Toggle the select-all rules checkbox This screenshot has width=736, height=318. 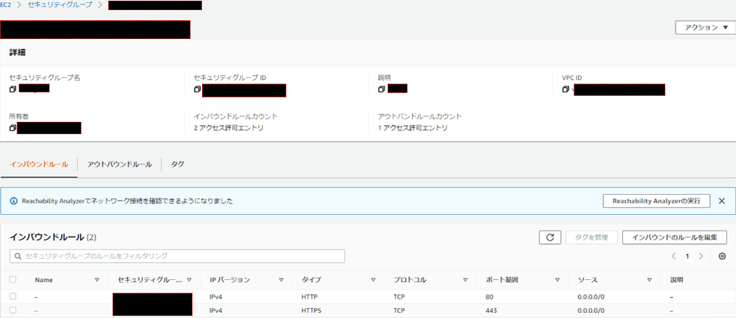click(13, 280)
